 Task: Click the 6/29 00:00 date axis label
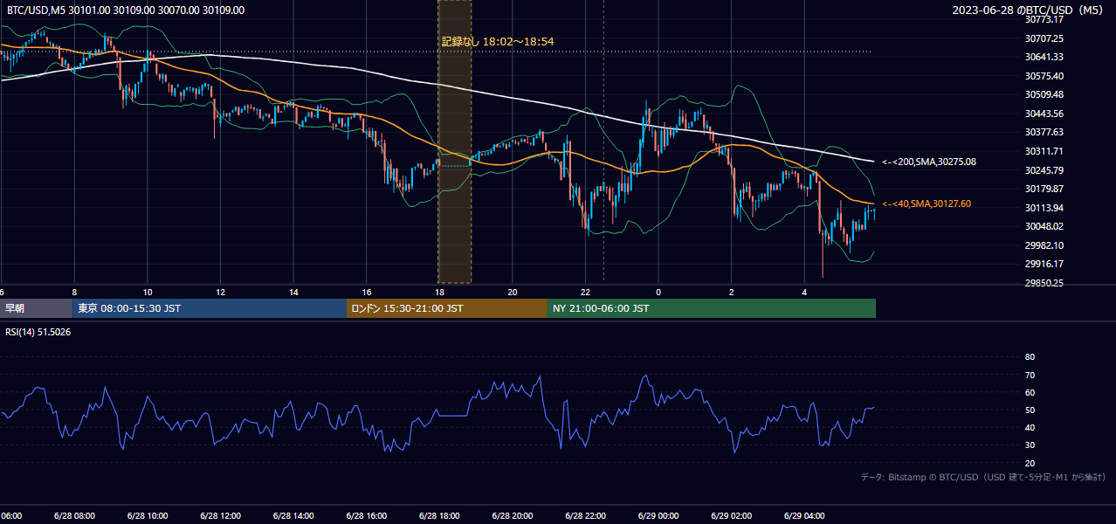[658, 516]
